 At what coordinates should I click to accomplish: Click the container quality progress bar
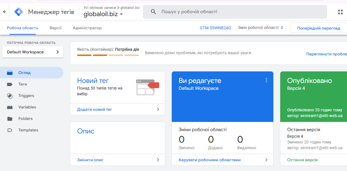pyautogui.click(x=108, y=55)
